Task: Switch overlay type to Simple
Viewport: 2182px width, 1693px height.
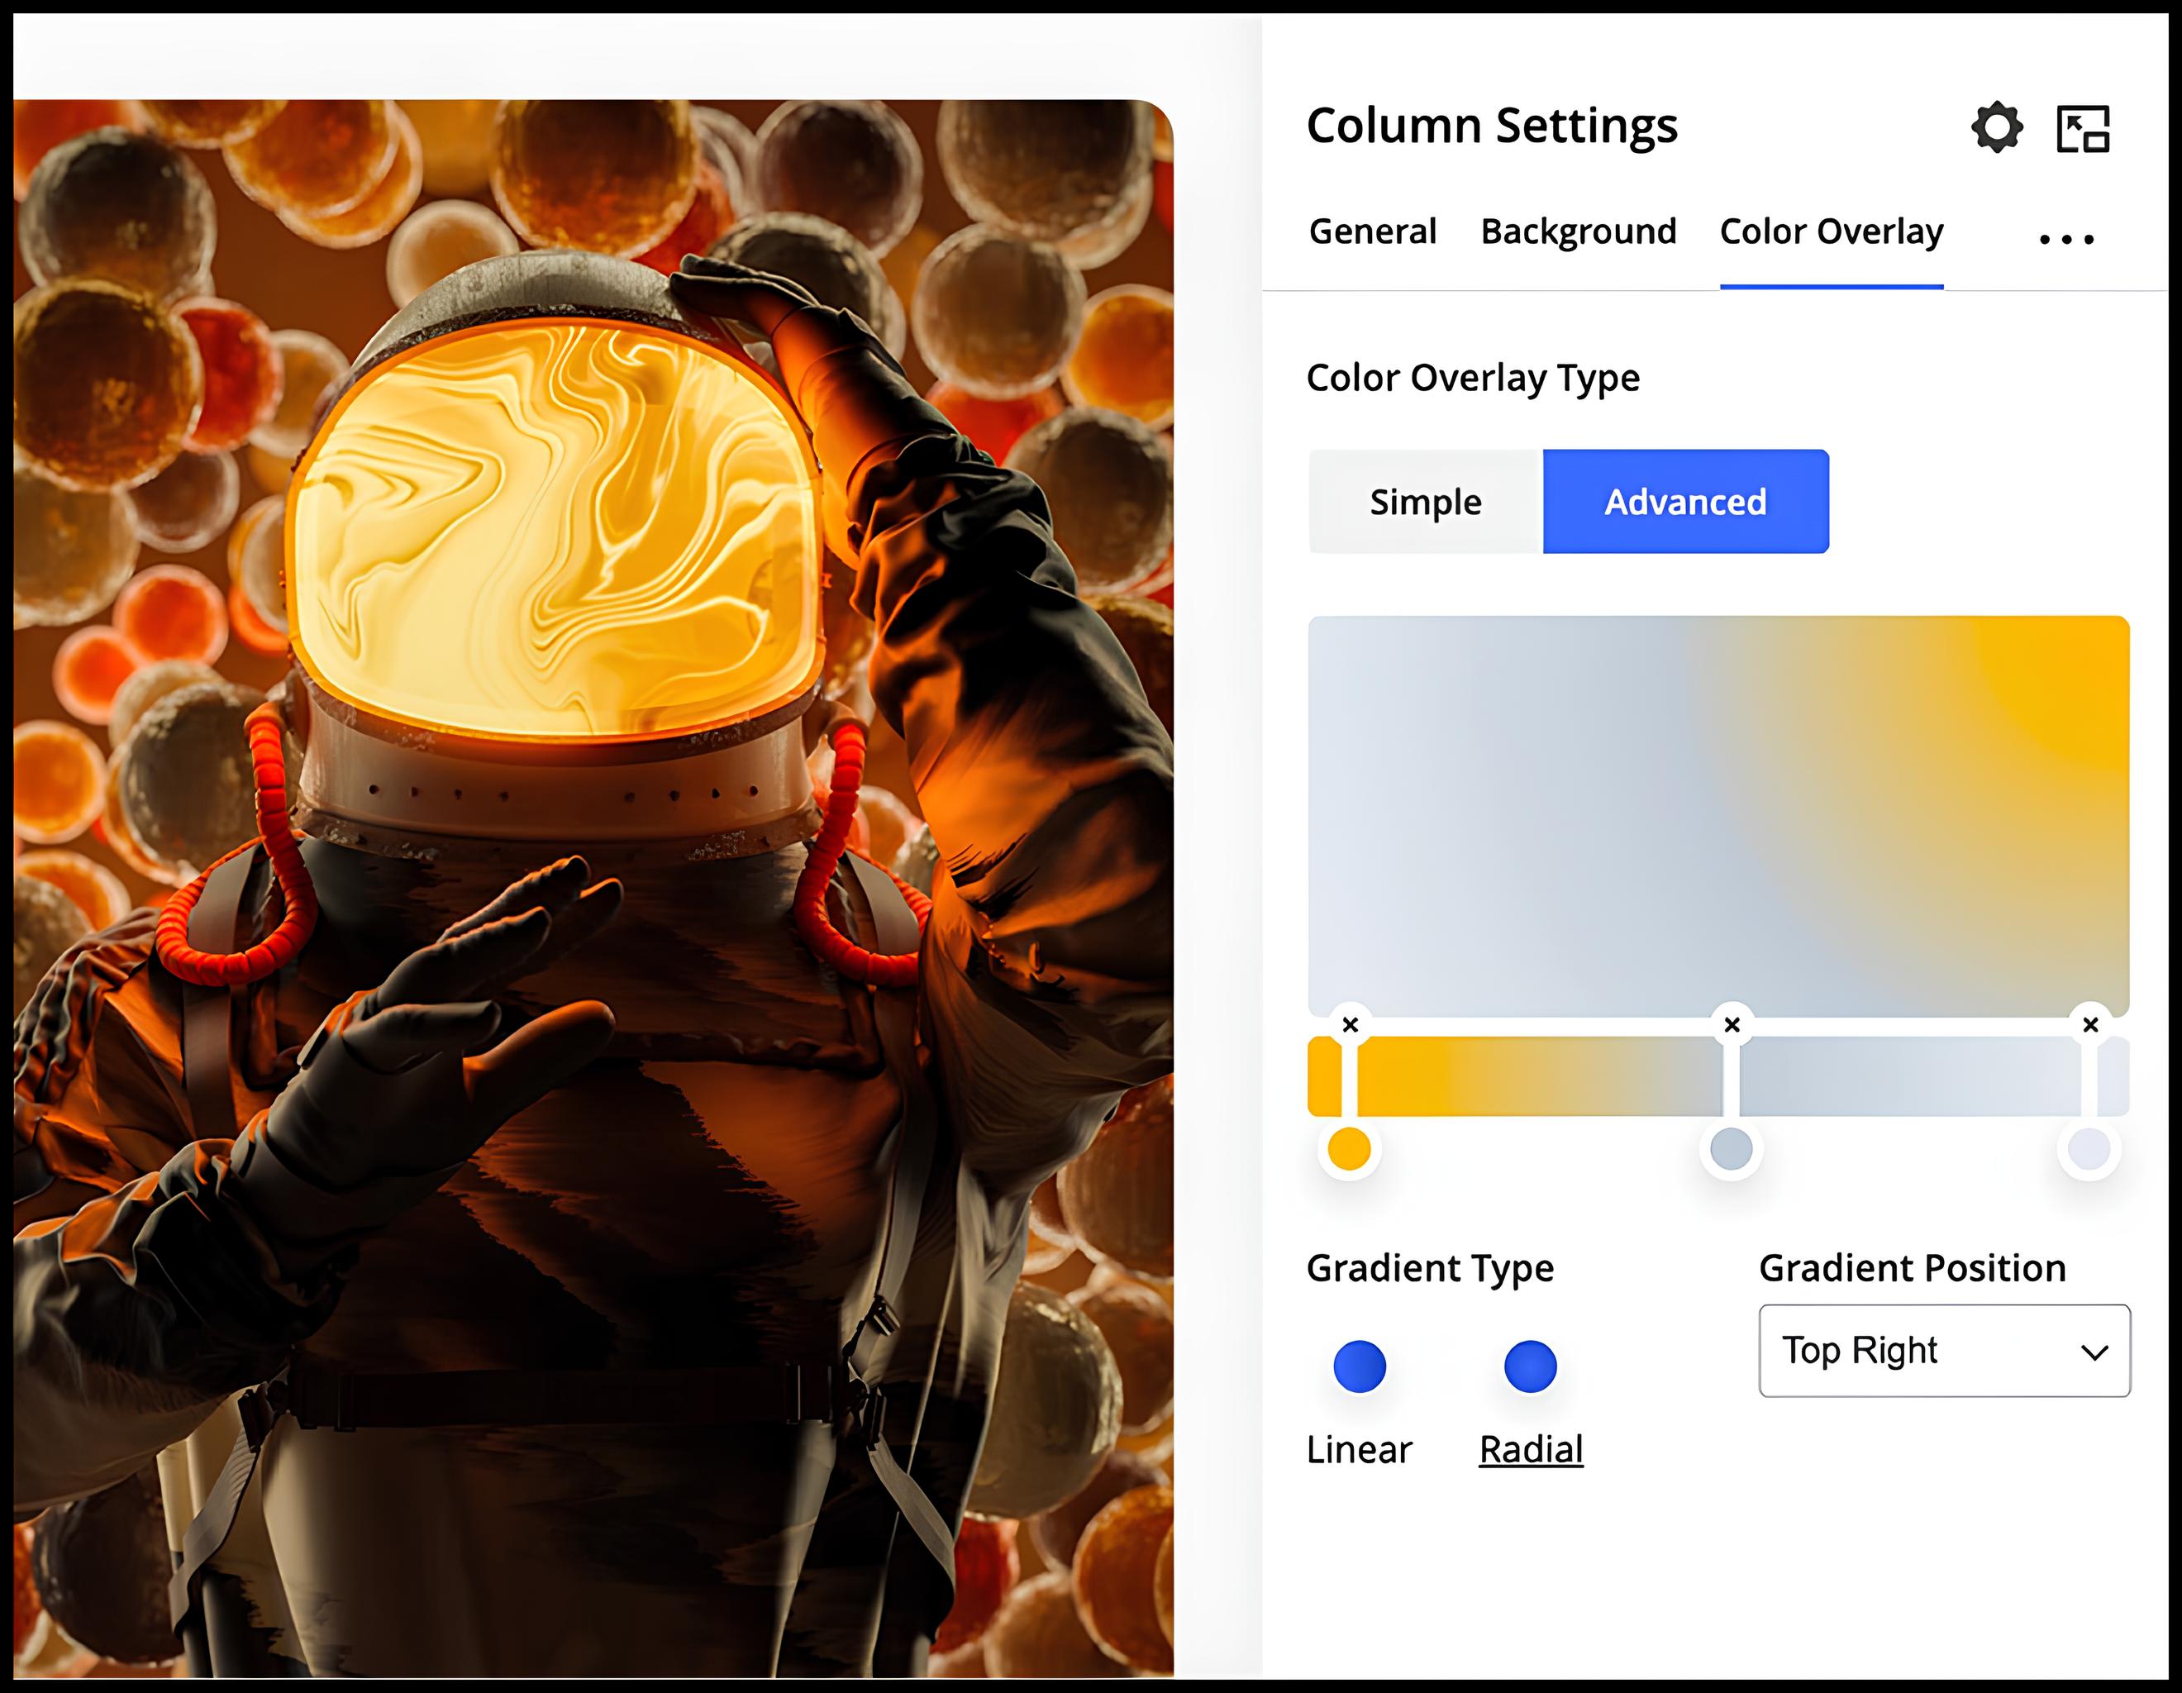Action: 1425,502
